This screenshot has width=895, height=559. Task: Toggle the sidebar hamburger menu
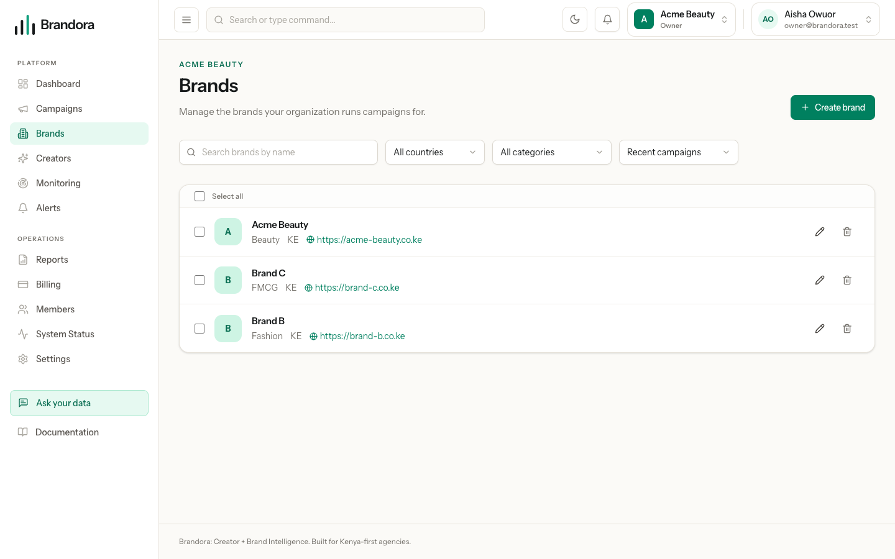click(186, 20)
